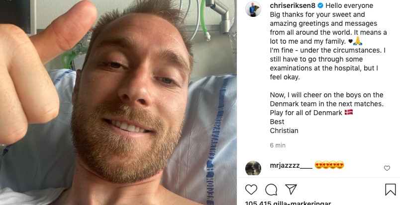Click the blue verified badge next to chriseriksen8
400x205 pixels.
(x=320, y=5)
